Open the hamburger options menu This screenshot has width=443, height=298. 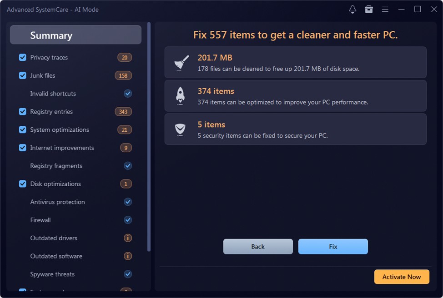tap(385, 9)
